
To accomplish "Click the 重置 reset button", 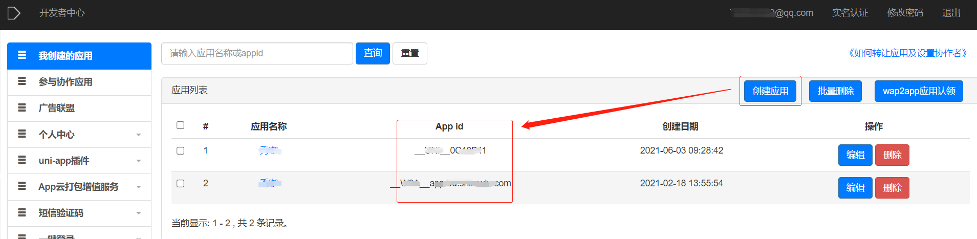I will [x=410, y=53].
